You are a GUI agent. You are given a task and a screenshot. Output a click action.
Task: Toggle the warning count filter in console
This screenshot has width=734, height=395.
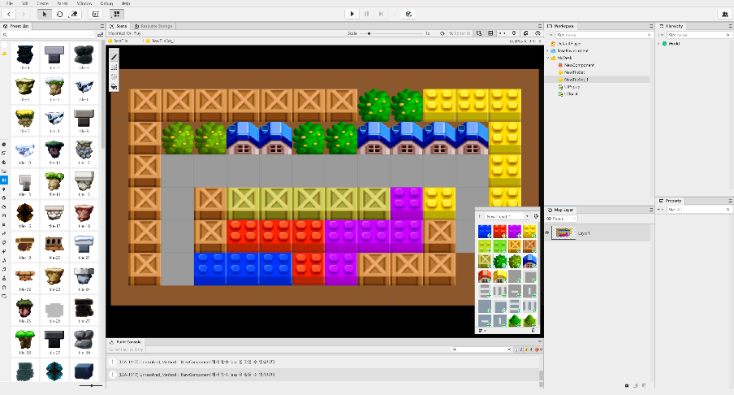pyautogui.click(x=529, y=349)
